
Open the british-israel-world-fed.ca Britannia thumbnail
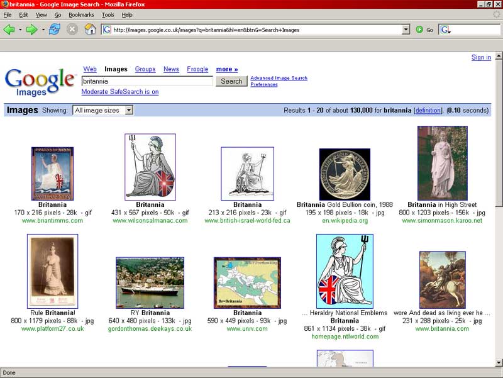click(247, 174)
